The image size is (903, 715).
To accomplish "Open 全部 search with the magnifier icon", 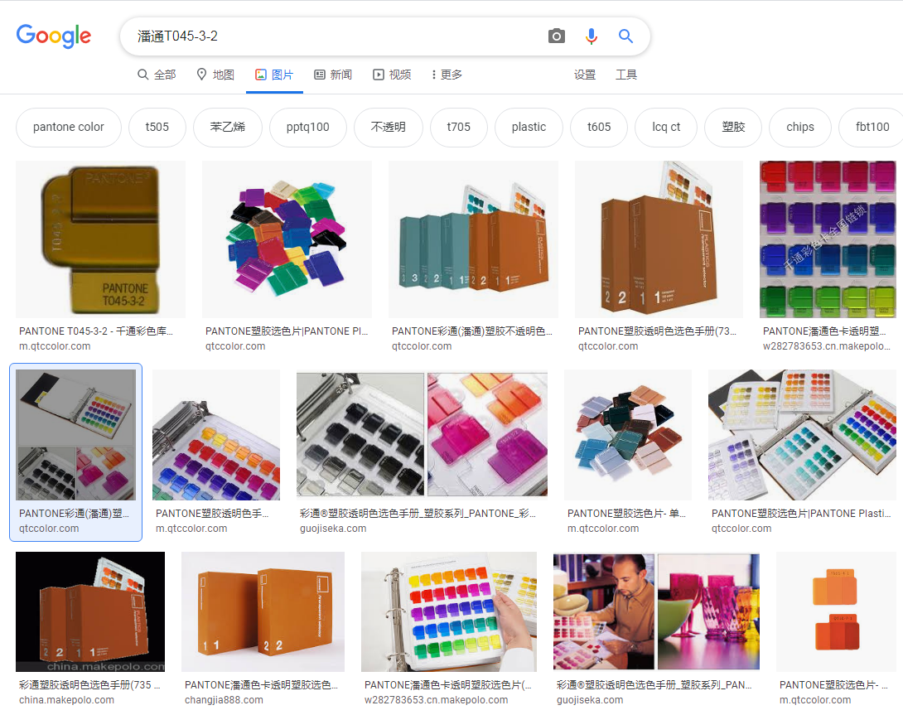I will [x=142, y=74].
